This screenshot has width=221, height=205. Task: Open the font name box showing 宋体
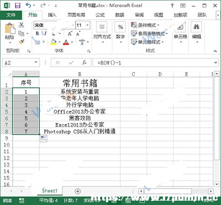54,25
